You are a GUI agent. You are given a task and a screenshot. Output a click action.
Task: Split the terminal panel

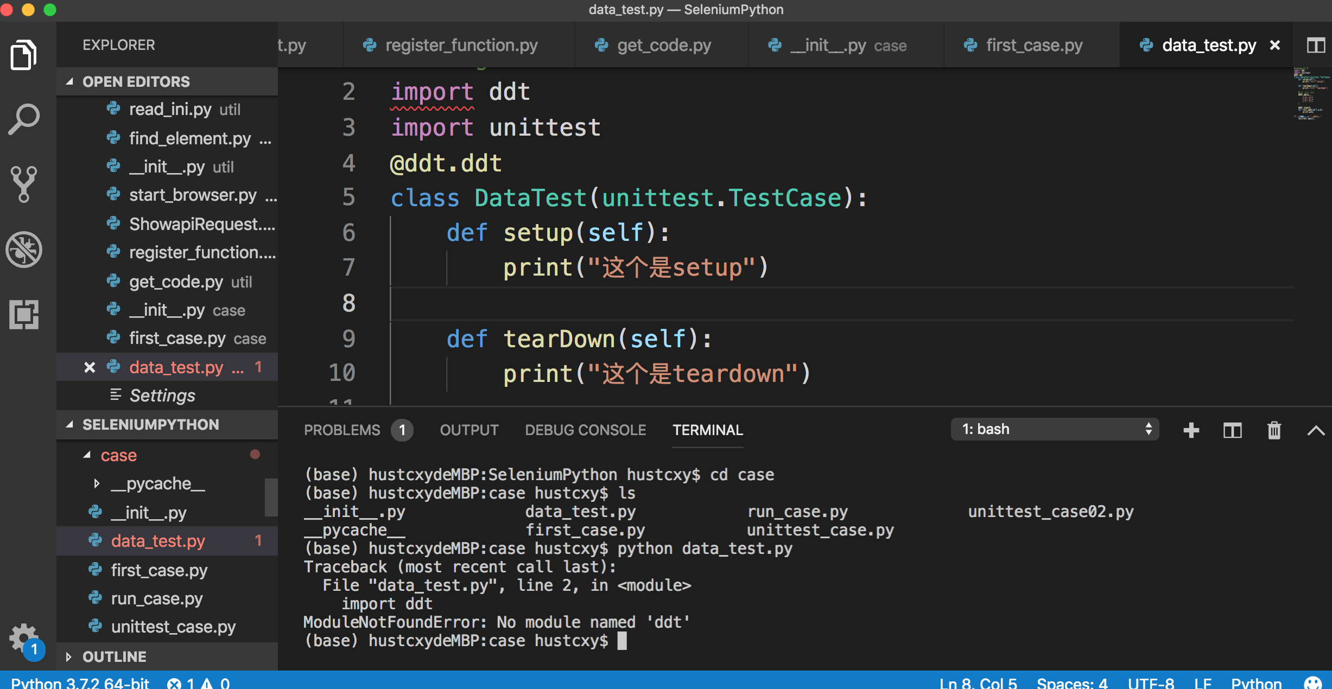pos(1232,430)
